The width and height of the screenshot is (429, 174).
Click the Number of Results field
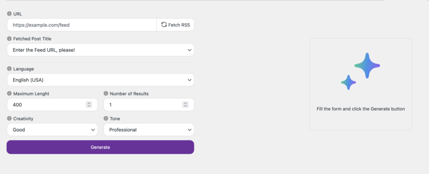[x=142, y=105]
